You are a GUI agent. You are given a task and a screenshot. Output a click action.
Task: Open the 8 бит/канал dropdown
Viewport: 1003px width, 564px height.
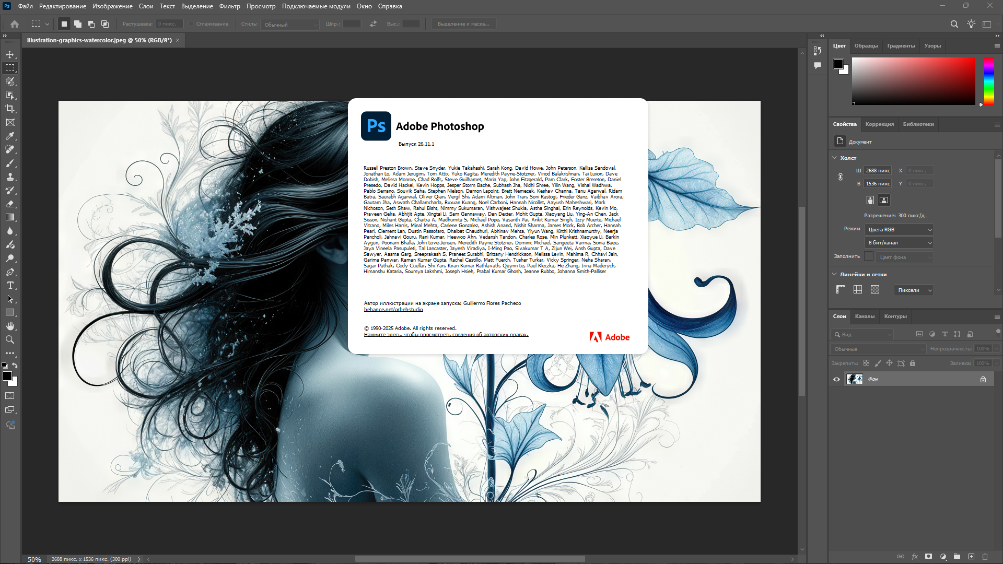899,242
